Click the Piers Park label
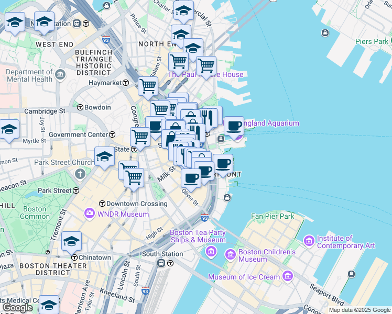The height and width of the screenshot is (314, 392). (x=372, y=41)
